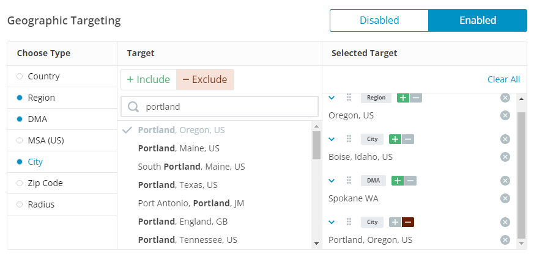The width and height of the screenshot is (534, 260).
Task: Select the City type
Action: tap(62, 162)
